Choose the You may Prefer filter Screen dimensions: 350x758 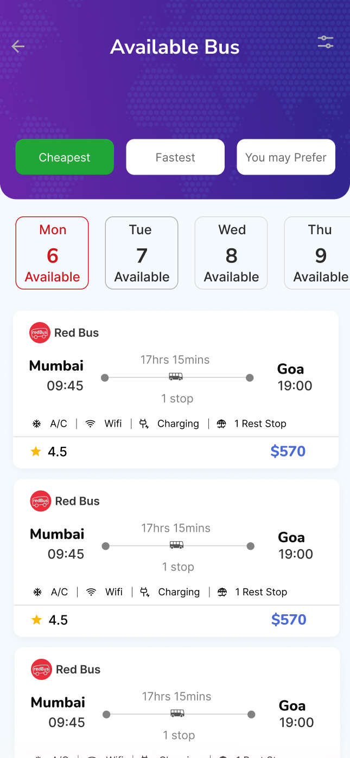(285, 157)
